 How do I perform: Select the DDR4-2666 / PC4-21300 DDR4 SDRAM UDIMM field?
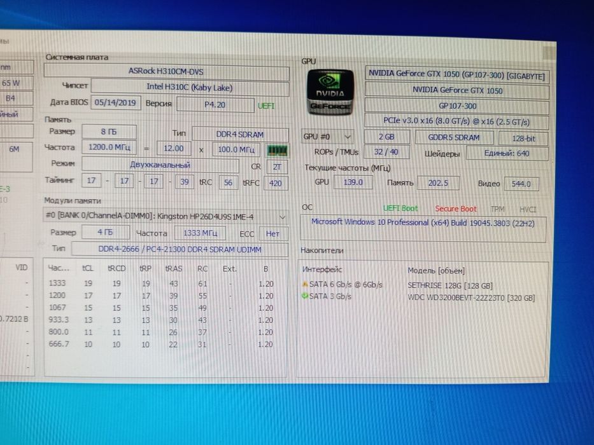[x=180, y=249]
